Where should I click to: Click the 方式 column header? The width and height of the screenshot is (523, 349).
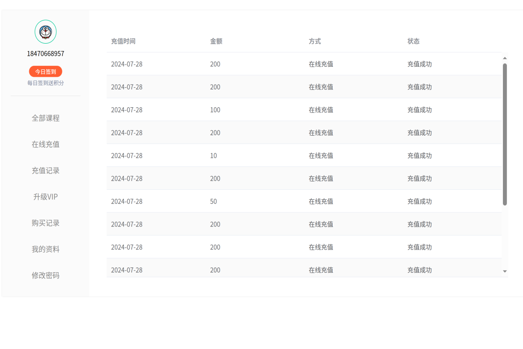[x=314, y=41]
